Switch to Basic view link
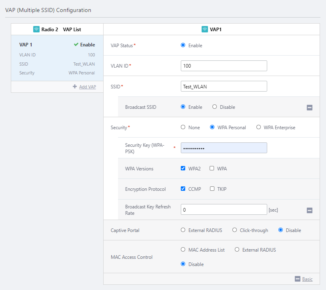326x290 pixels. click(x=307, y=279)
